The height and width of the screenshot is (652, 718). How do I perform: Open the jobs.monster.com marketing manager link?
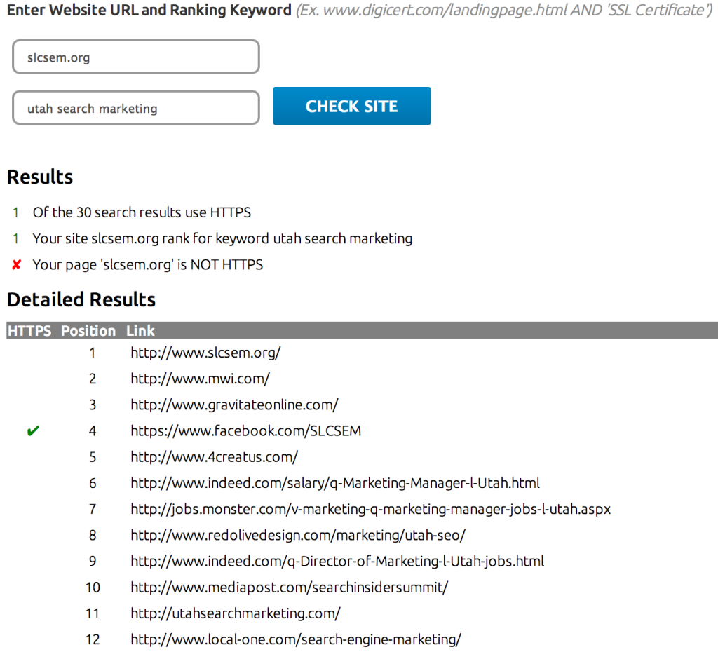[370, 509]
